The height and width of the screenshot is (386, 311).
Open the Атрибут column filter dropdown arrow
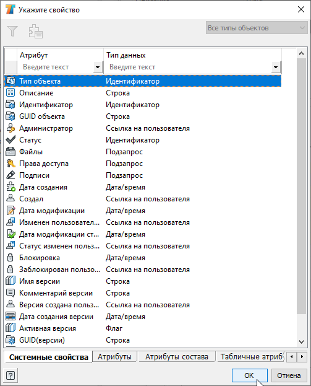98,67
